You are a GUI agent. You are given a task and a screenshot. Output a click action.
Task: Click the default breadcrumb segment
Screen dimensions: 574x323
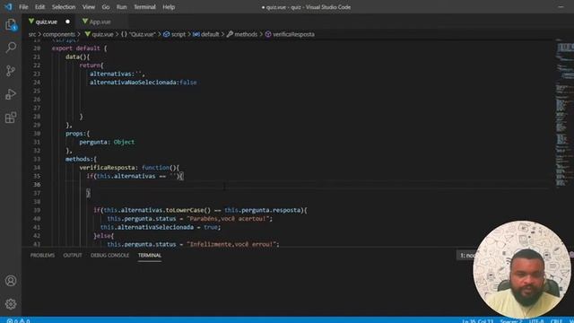pyautogui.click(x=205, y=34)
